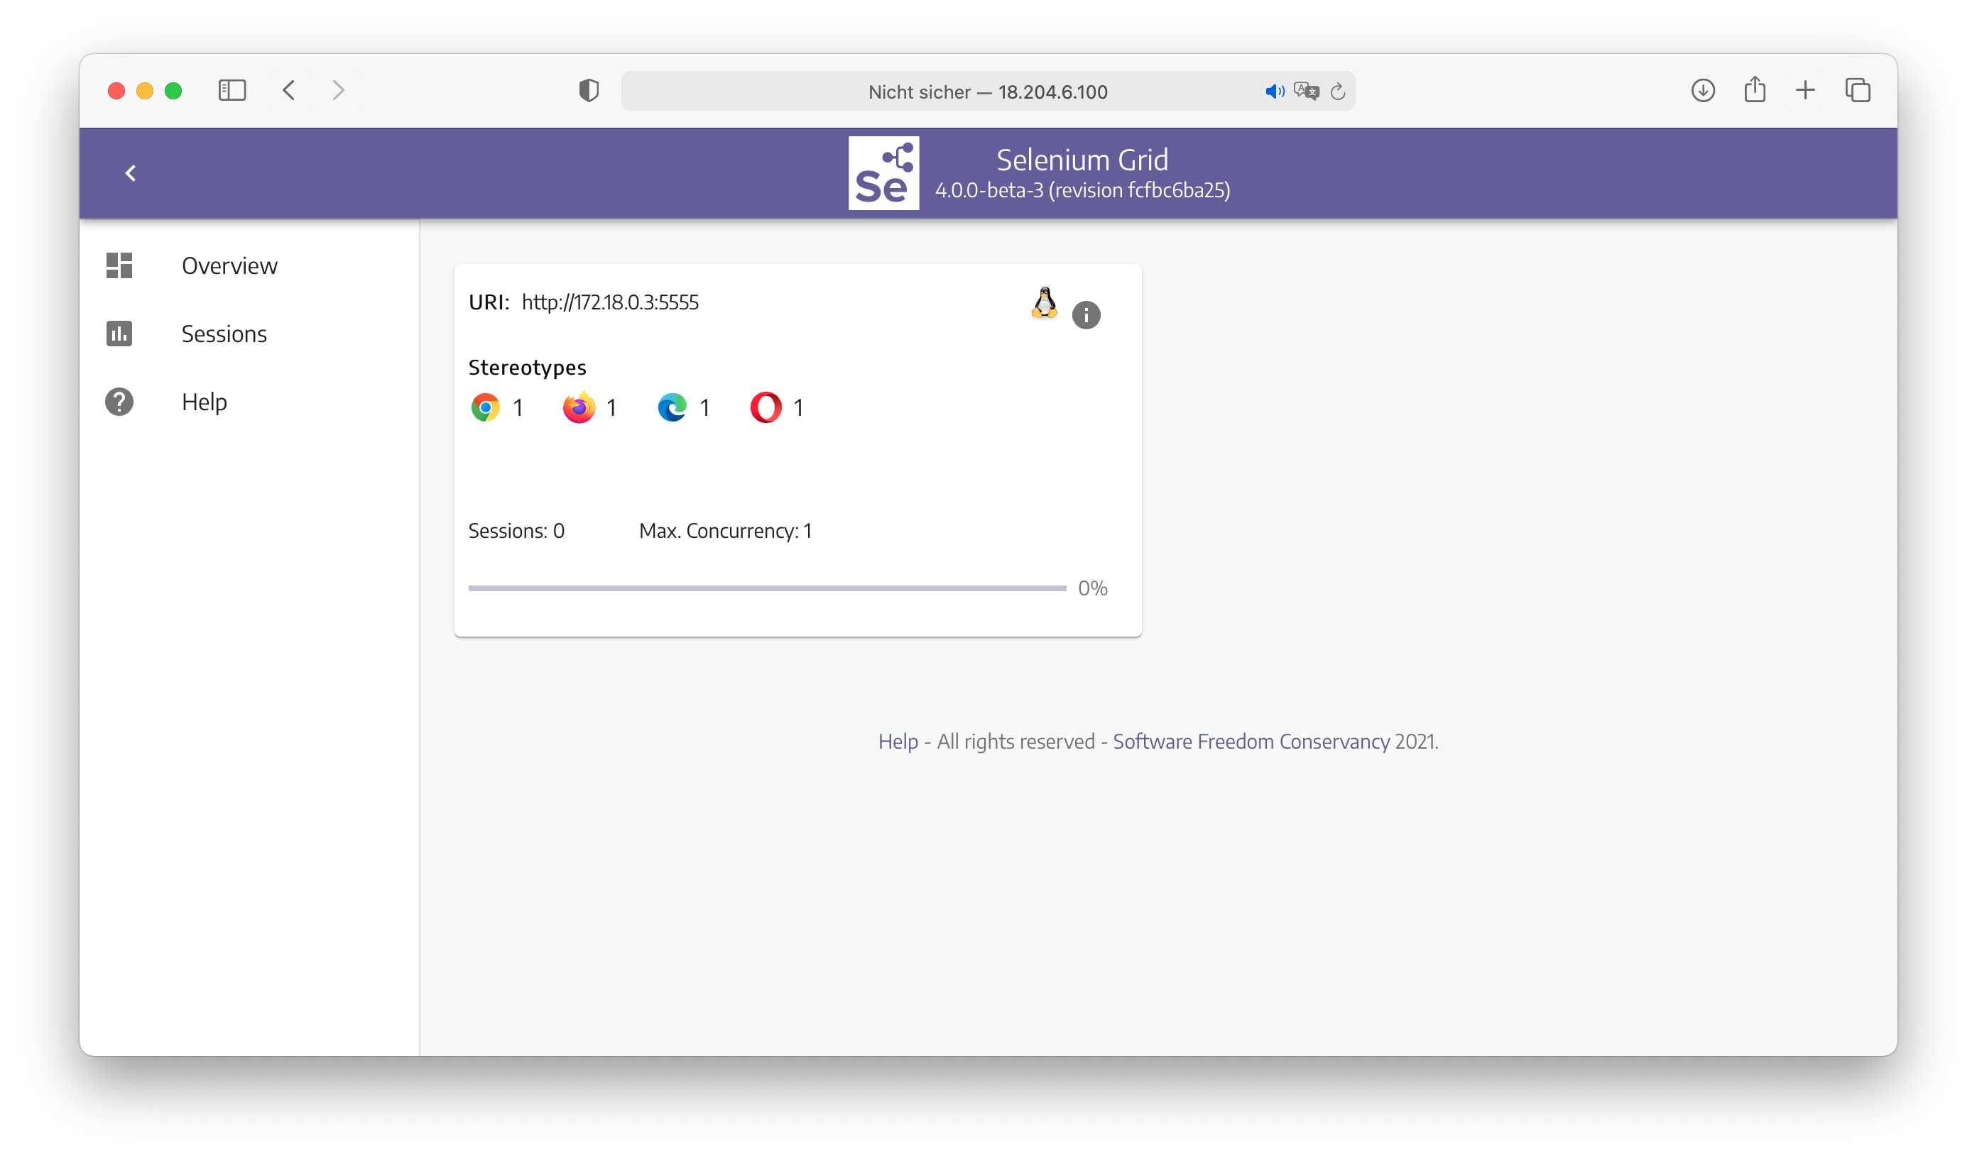Image resolution: width=1977 pixels, height=1161 pixels.
Task: Click the Firefox stereotype icon
Action: (579, 407)
